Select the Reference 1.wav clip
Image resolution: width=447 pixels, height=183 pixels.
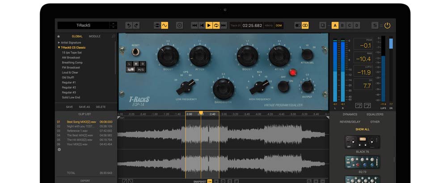[84, 131]
